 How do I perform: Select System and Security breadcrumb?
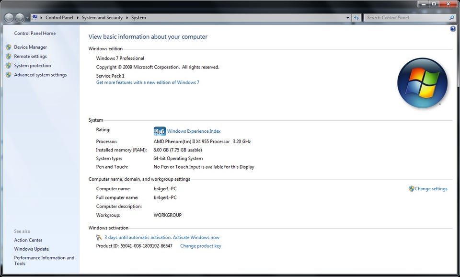pos(102,18)
